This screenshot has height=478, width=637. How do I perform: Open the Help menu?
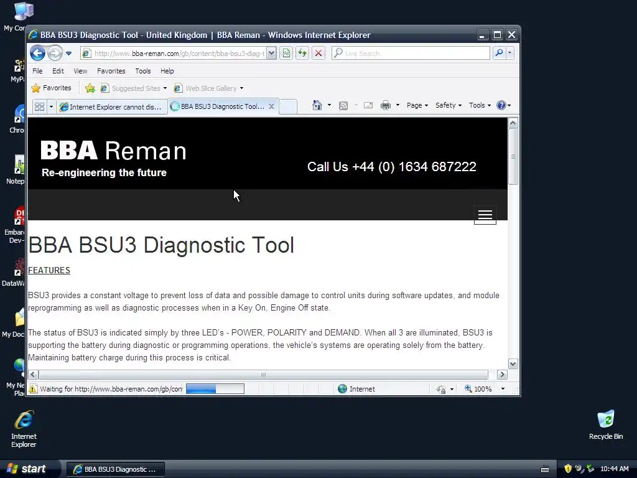(167, 71)
